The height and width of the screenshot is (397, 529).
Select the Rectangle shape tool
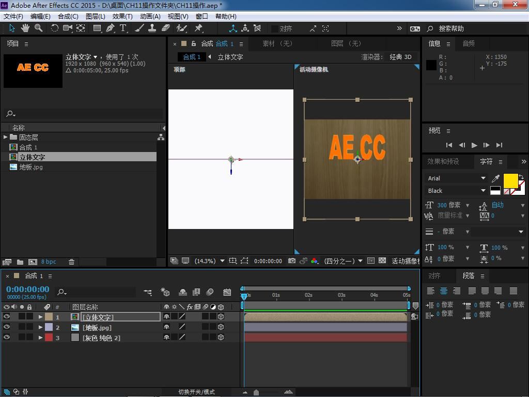pos(97,28)
